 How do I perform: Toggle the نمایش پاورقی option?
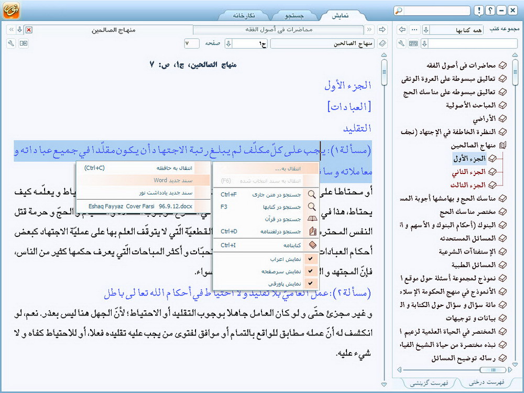[266, 283]
